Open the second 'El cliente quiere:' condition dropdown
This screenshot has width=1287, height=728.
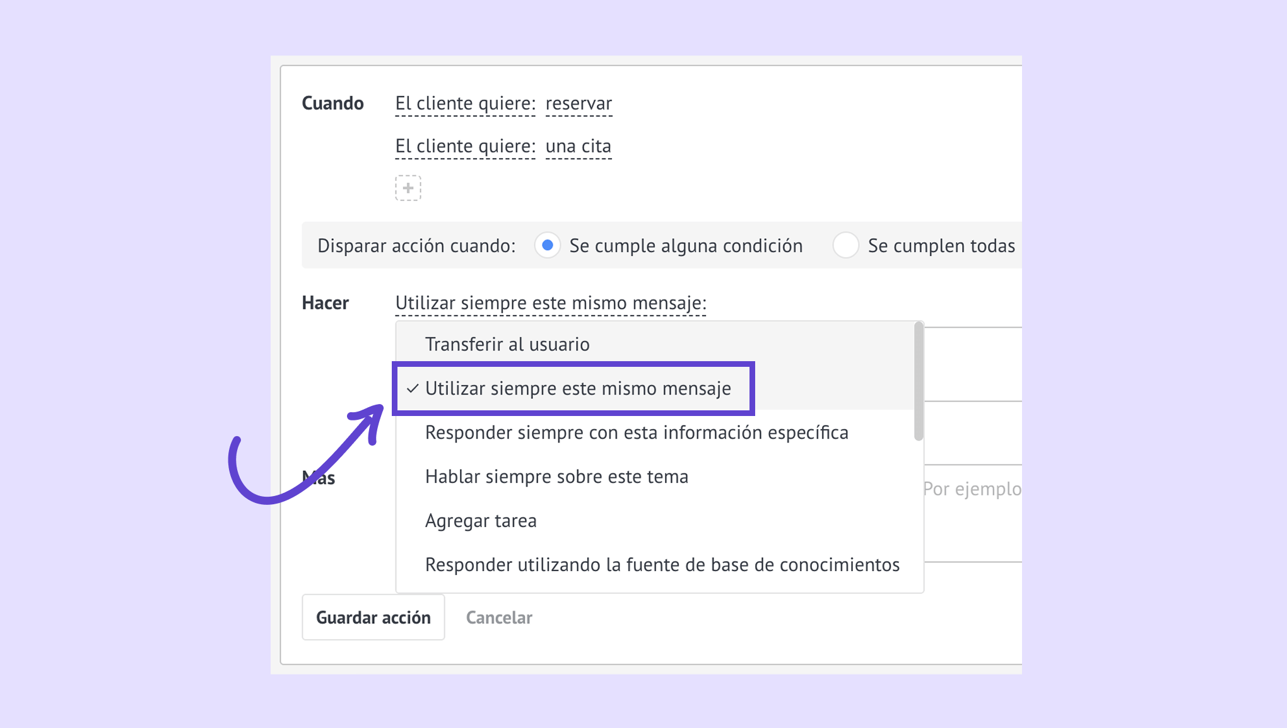pyautogui.click(x=465, y=146)
